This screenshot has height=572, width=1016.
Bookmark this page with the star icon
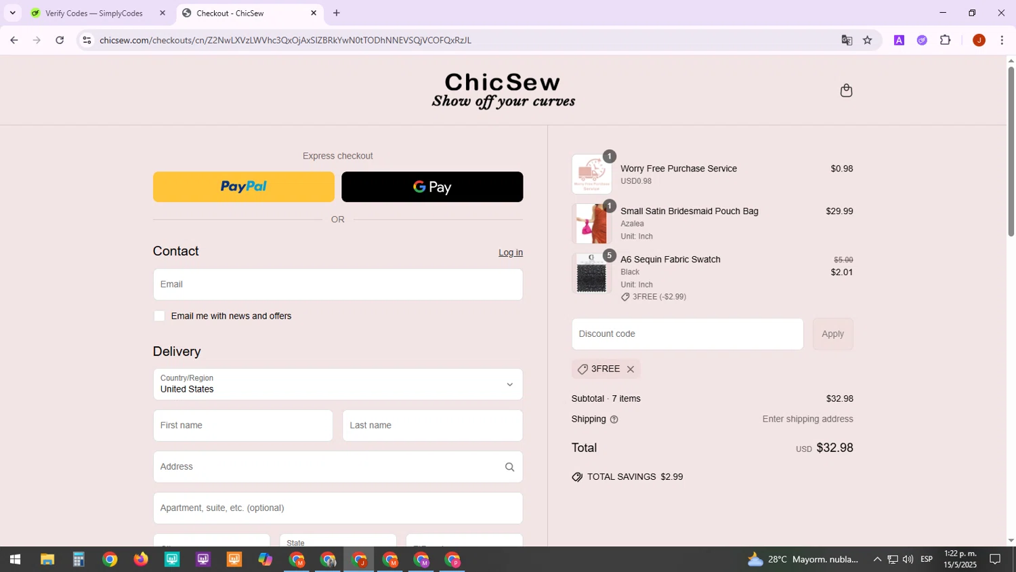click(868, 40)
